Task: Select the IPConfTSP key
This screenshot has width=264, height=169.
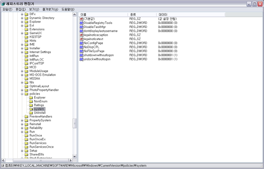Action: point(37,64)
